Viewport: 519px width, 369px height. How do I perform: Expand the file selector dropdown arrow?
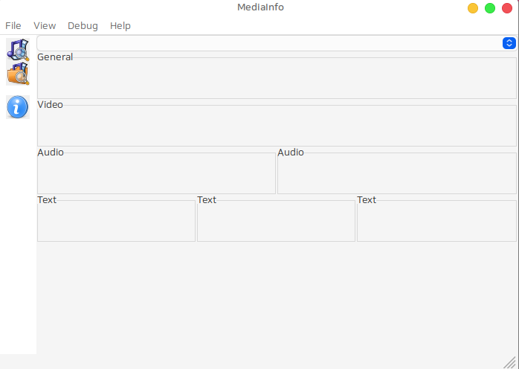tap(509, 43)
